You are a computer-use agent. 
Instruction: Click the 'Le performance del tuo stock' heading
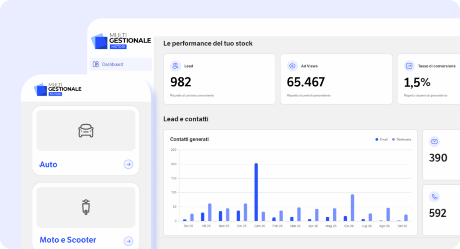click(x=208, y=44)
